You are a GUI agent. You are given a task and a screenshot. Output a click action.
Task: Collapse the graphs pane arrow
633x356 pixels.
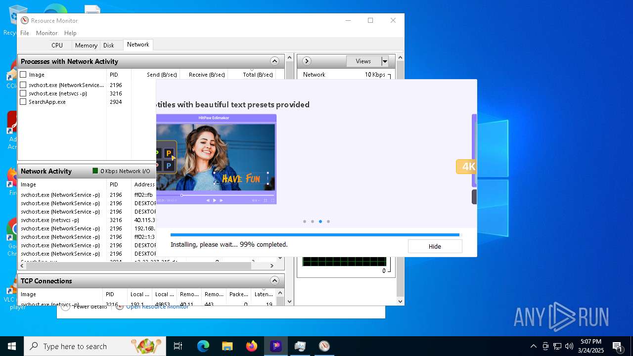[x=307, y=61]
